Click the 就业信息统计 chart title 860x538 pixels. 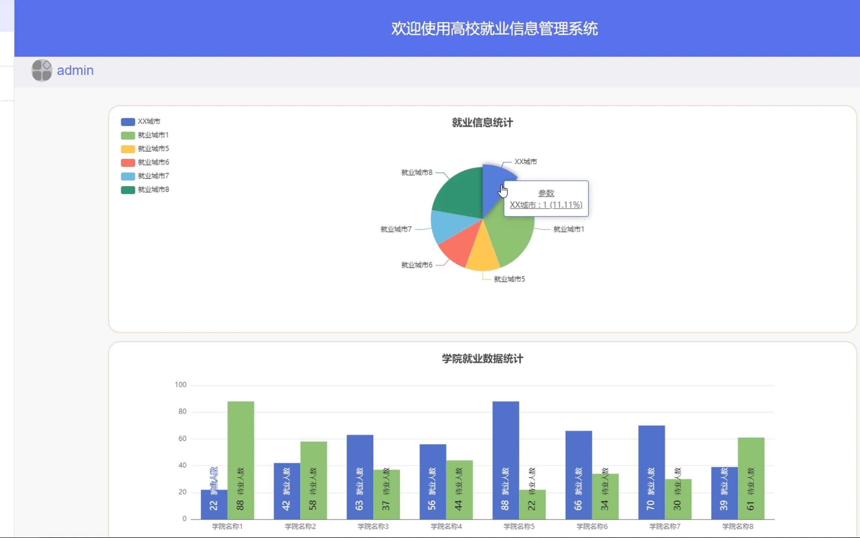pos(482,123)
